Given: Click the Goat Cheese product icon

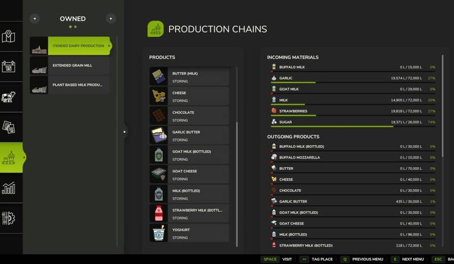Looking at the screenshot, I should tap(159, 174).
